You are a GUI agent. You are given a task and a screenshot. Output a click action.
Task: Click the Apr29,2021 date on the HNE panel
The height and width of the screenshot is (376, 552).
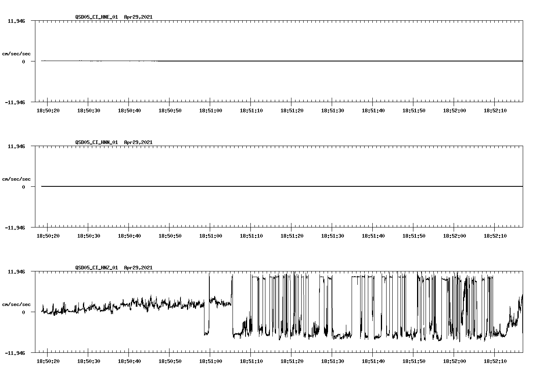pyautogui.click(x=138, y=17)
